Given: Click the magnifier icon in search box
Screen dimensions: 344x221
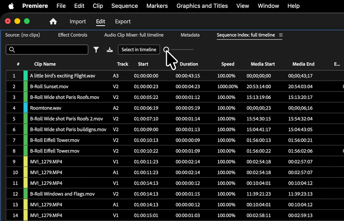Looking at the screenshot, I should [x=12, y=50].
